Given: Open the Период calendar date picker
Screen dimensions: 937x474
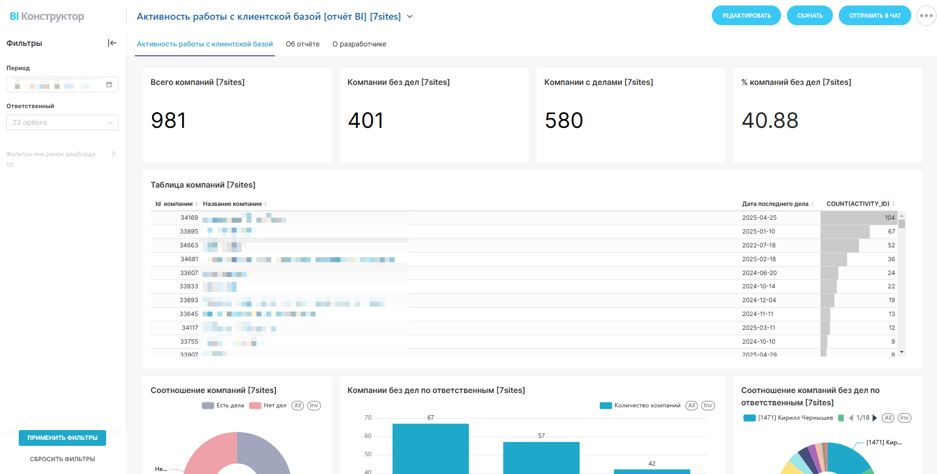Looking at the screenshot, I should point(109,84).
